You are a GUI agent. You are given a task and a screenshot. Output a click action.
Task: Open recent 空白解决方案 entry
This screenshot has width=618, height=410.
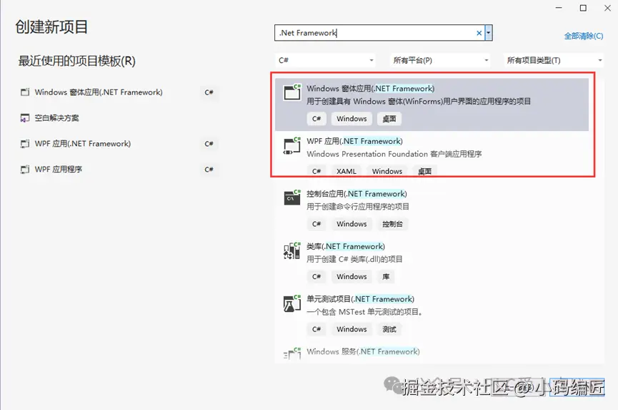click(x=56, y=118)
